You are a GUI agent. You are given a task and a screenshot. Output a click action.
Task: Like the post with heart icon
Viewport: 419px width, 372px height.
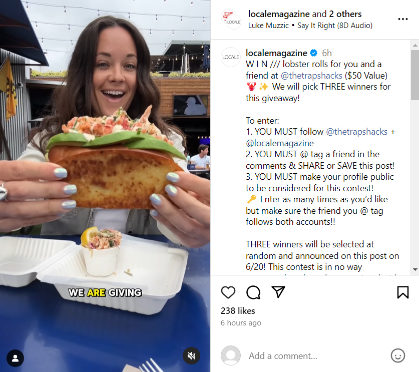tap(228, 292)
